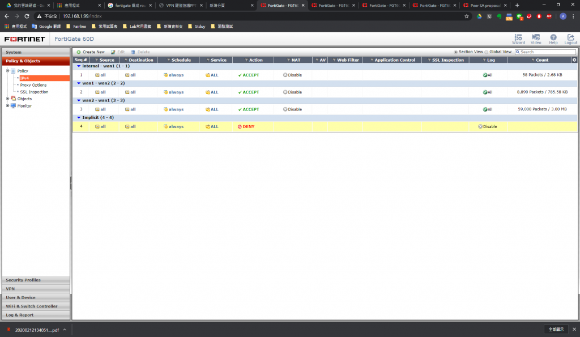Filter the Source column
This screenshot has width=580, height=337.
tap(96, 60)
